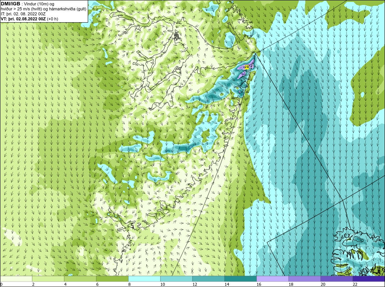Click the legend label 10
The height and width of the screenshot is (287, 385).
163,284
